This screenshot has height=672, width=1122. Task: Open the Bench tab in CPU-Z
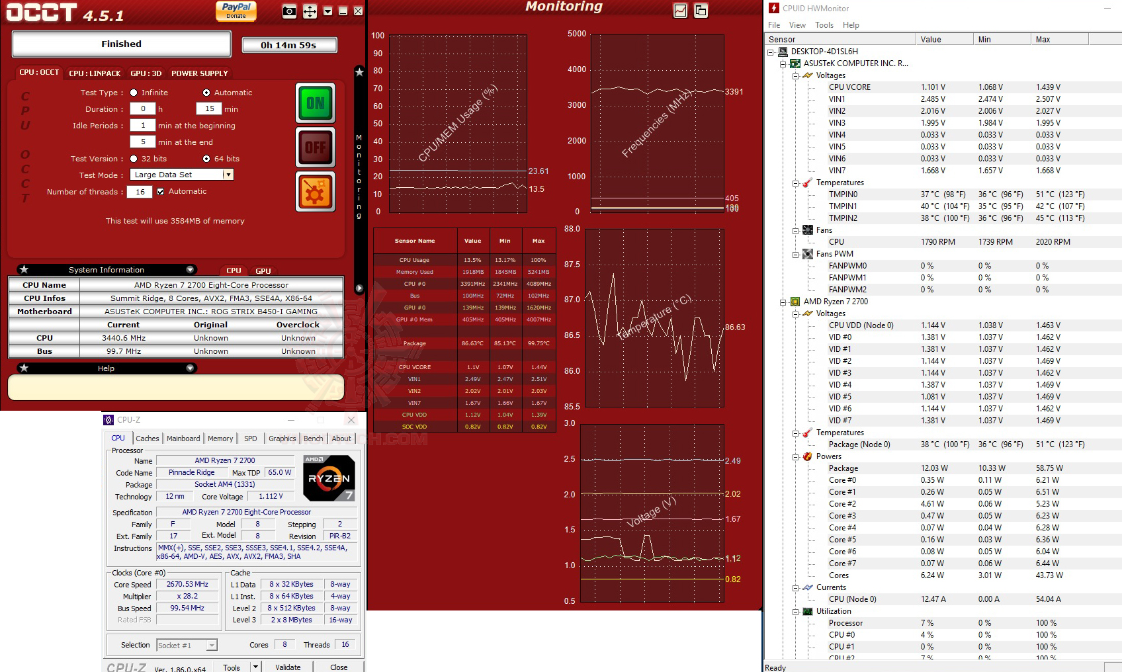point(314,439)
